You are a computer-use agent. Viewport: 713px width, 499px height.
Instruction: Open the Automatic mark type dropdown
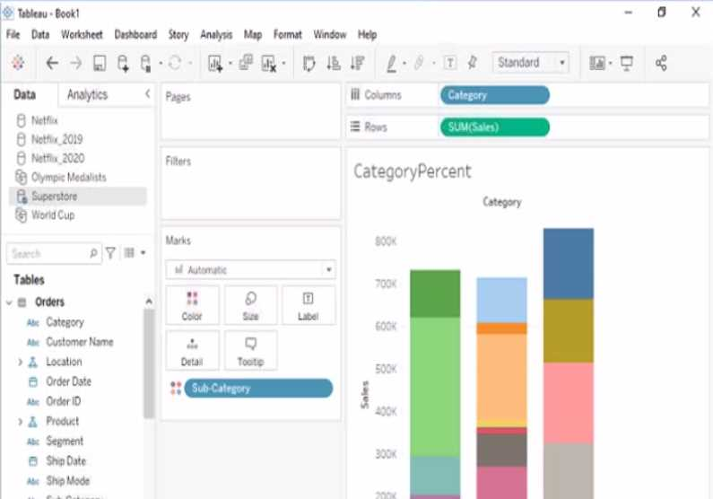click(x=250, y=269)
